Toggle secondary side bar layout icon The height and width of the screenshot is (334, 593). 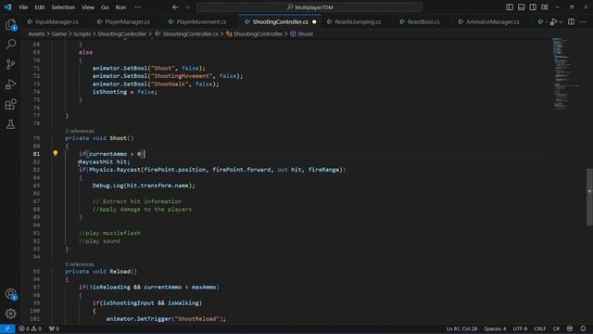pyautogui.click(x=533, y=7)
